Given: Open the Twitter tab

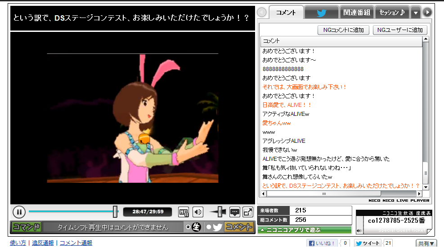Looking at the screenshot, I should click(321, 13).
